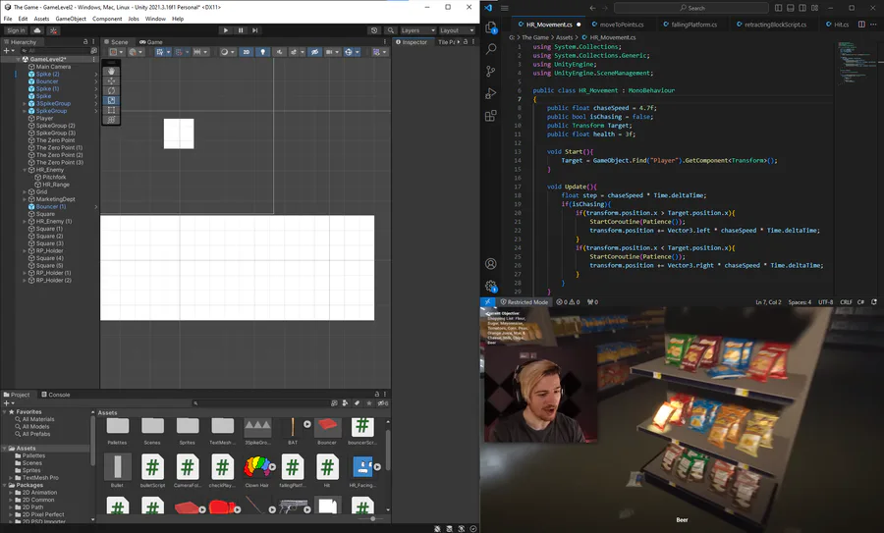This screenshot has height=533, width=884.
Task: Open Unity undo history icon
Action: (x=374, y=30)
